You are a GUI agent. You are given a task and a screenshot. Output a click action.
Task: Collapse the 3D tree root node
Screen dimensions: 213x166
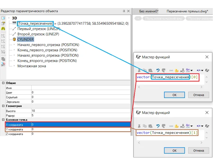9,18
